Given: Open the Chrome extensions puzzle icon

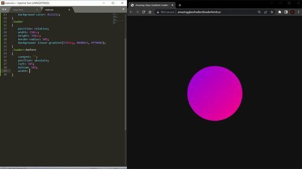Looking at the screenshot, I should coord(280,12).
